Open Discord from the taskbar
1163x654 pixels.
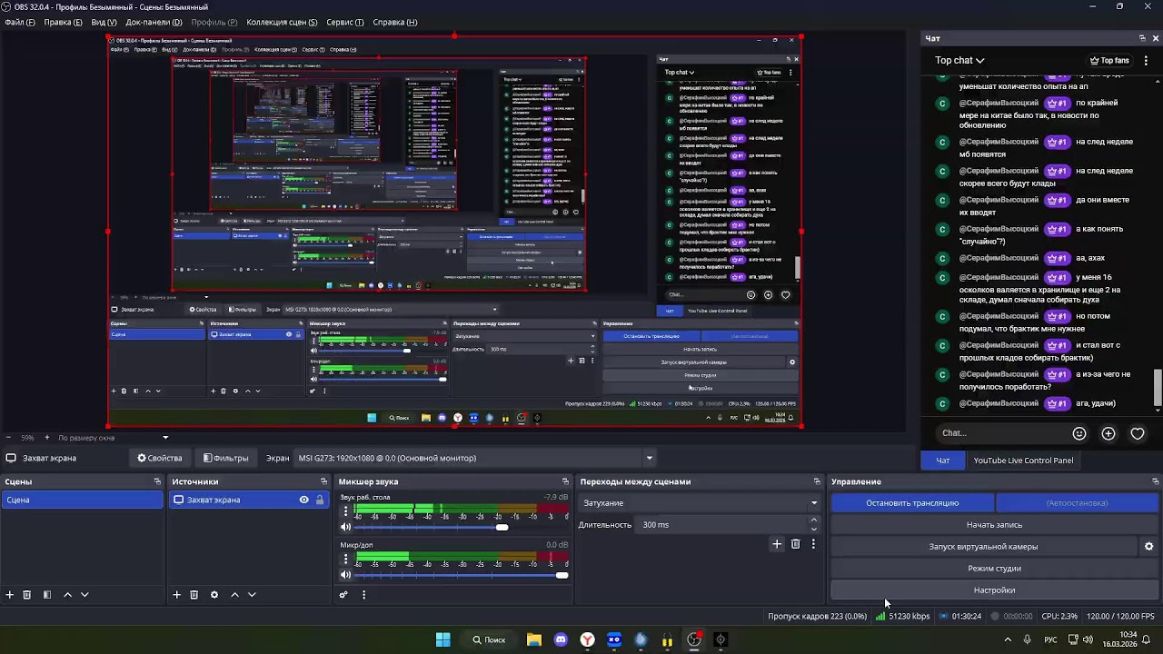click(561, 639)
